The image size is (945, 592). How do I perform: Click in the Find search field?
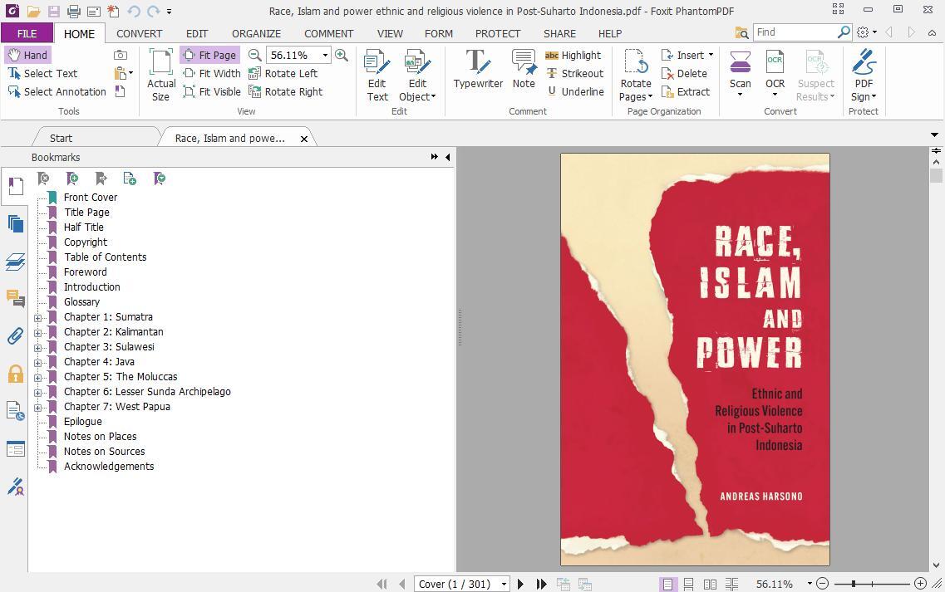795,32
